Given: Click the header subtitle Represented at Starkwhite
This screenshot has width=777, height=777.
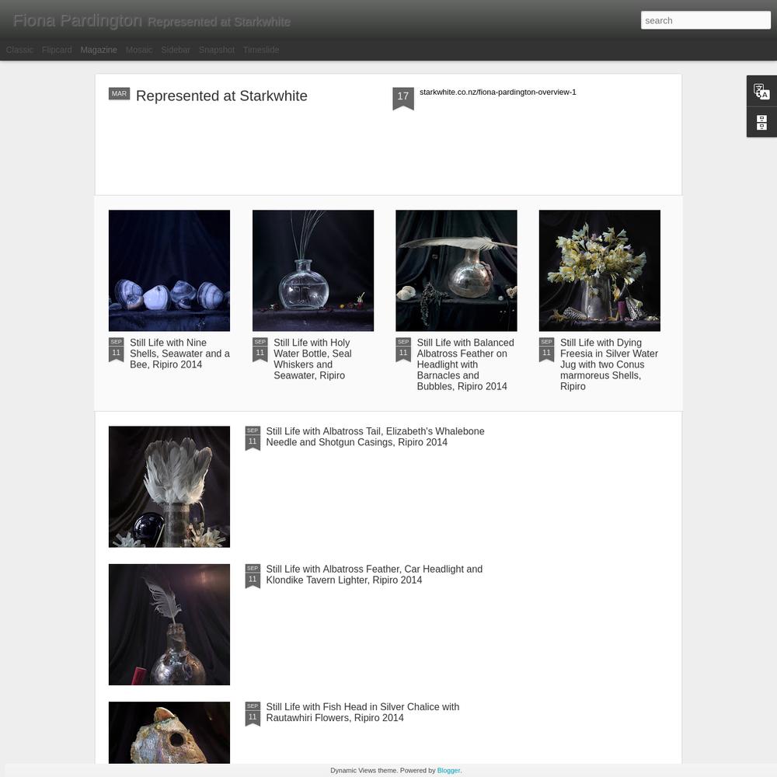Looking at the screenshot, I should click(x=219, y=23).
